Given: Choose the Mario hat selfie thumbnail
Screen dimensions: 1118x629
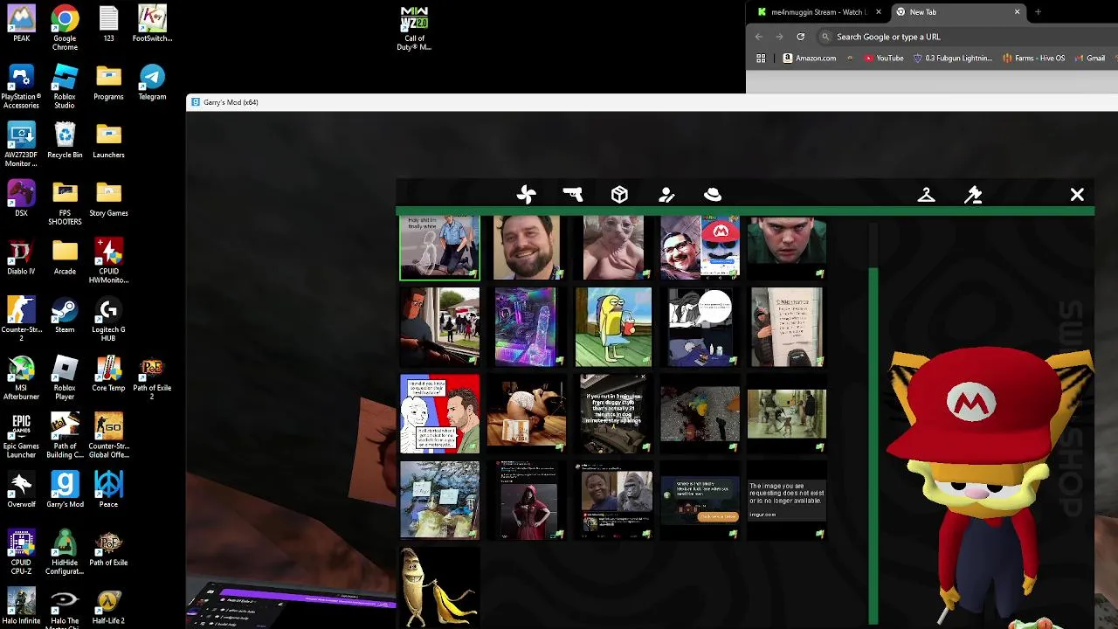Looking at the screenshot, I should (700, 248).
